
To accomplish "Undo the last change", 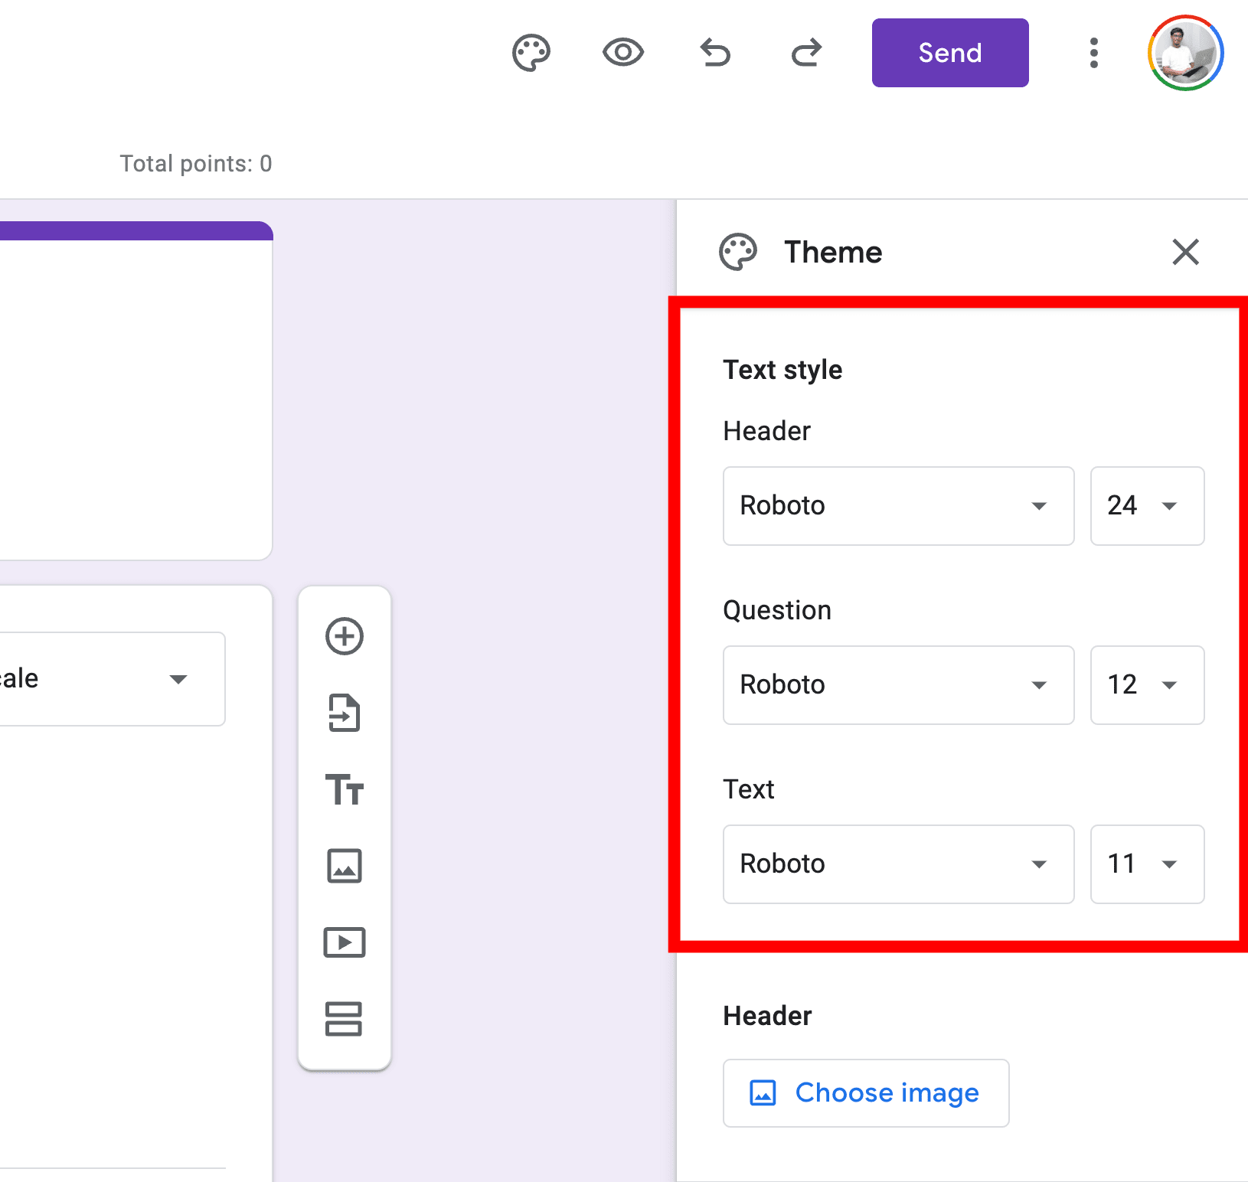I will pos(714,52).
